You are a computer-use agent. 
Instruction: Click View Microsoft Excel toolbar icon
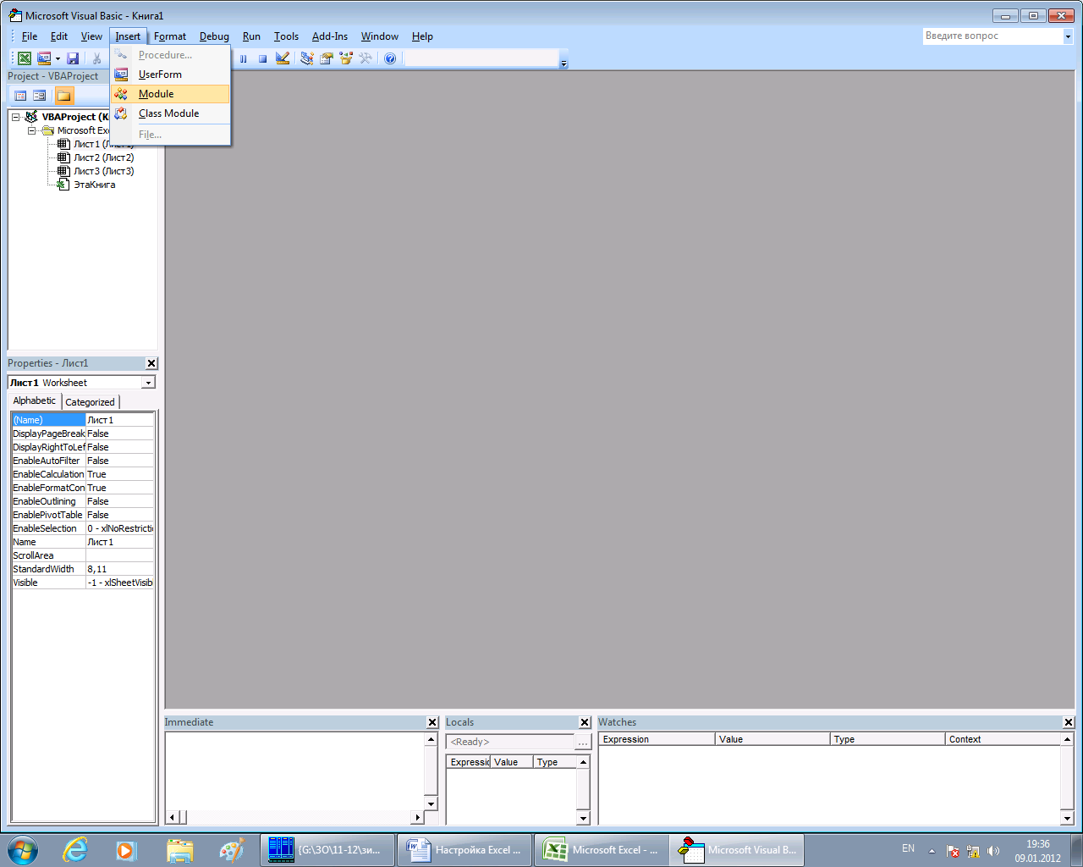click(25, 58)
